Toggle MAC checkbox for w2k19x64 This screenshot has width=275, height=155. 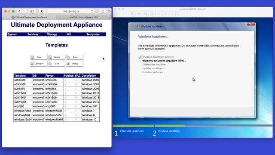(76, 102)
